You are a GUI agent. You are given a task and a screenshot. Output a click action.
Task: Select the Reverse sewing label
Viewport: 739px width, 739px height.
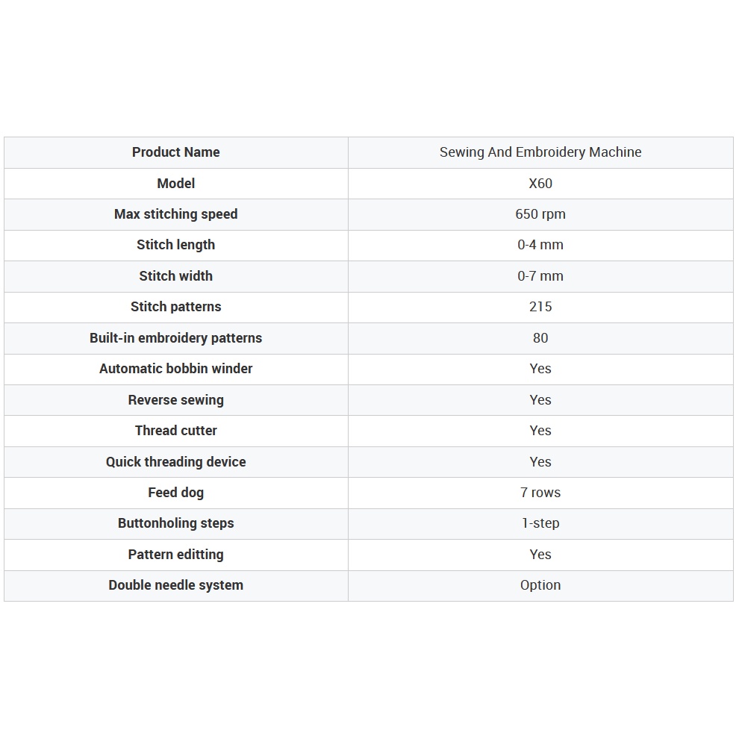(x=176, y=400)
